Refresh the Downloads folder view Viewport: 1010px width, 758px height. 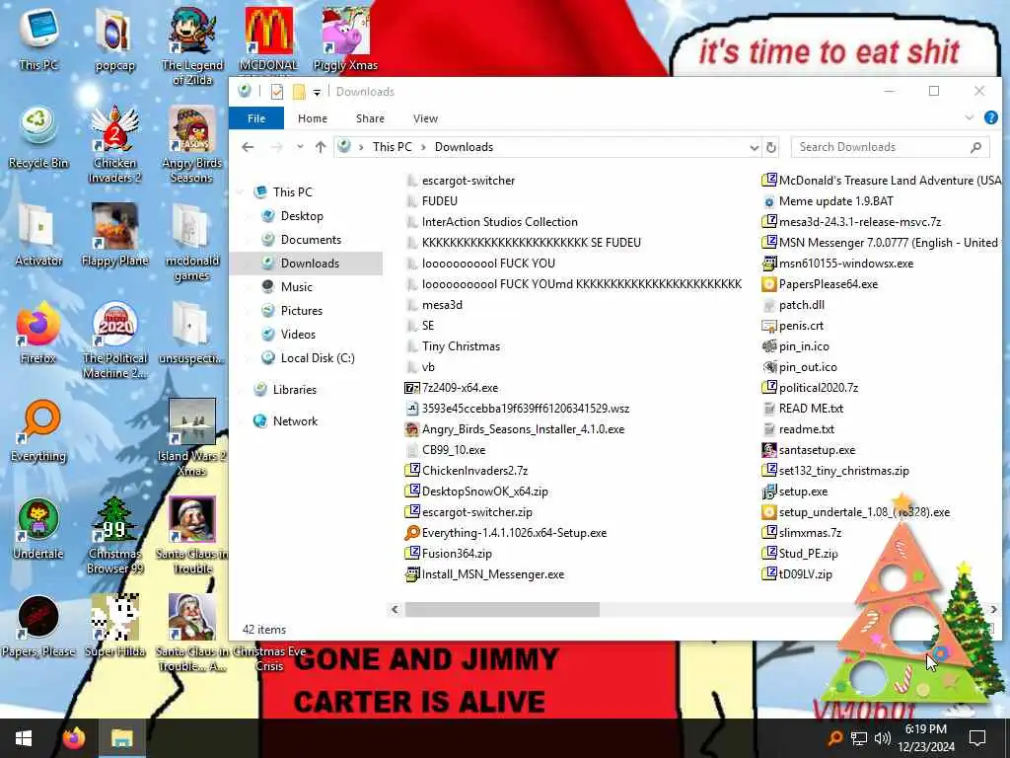pyautogui.click(x=771, y=148)
